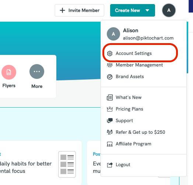Viewport: 193px width, 185px height.
Task: Click the What's New newspaper icon
Action: tap(109, 98)
